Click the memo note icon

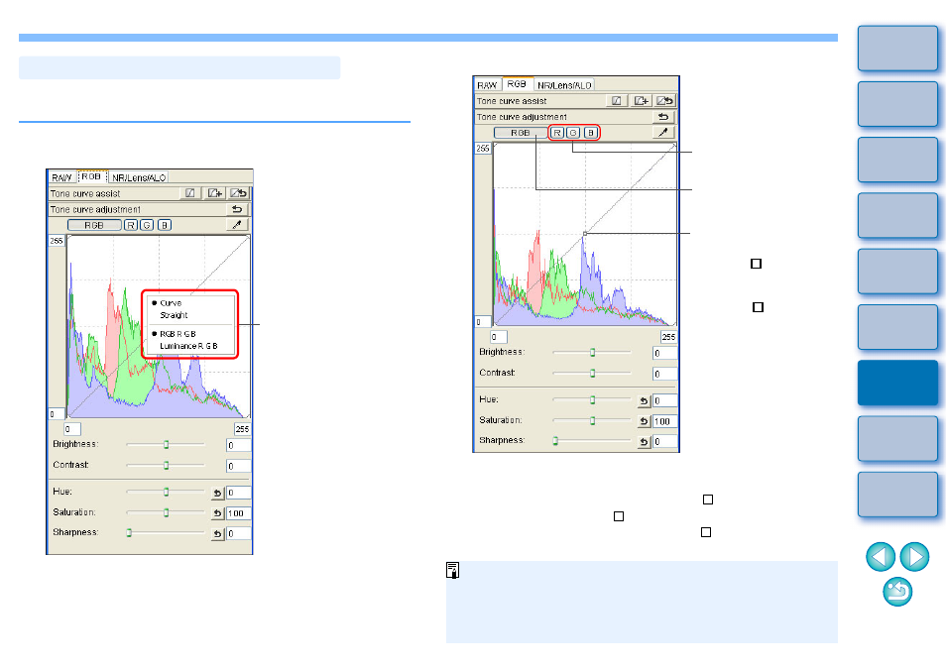point(452,570)
